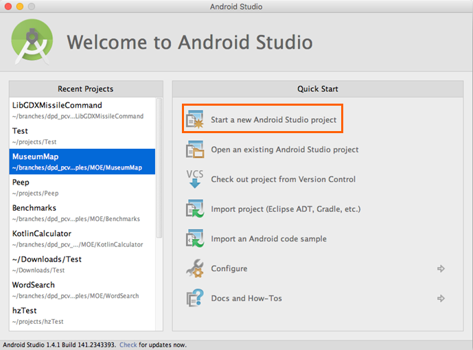This screenshot has width=473, height=350.
Task: Click the VCS checkout arrow icon
Action: point(194,179)
